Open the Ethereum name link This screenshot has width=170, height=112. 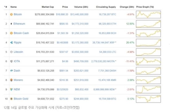[19, 24]
